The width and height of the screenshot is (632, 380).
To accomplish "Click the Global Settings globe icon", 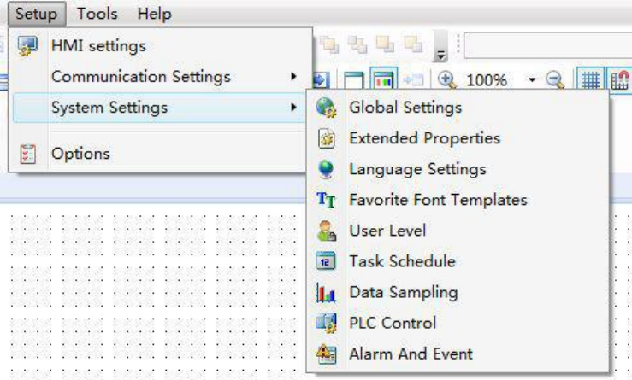I will (326, 108).
